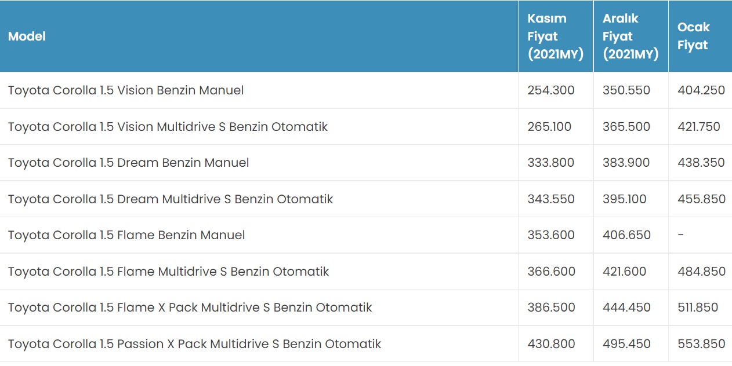
Task: Click the 395.100 Aralık price cell
Action: coord(626,199)
